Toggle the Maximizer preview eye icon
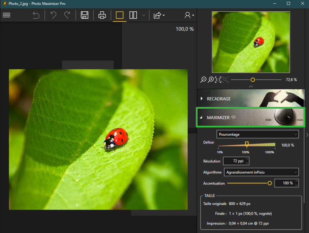 [x=233, y=118]
